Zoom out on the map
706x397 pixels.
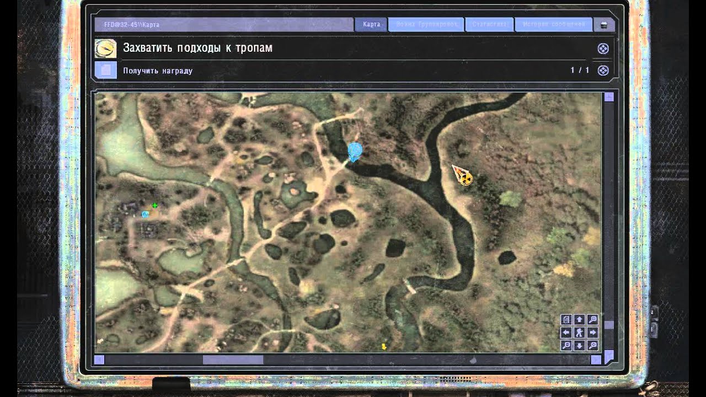click(x=566, y=346)
